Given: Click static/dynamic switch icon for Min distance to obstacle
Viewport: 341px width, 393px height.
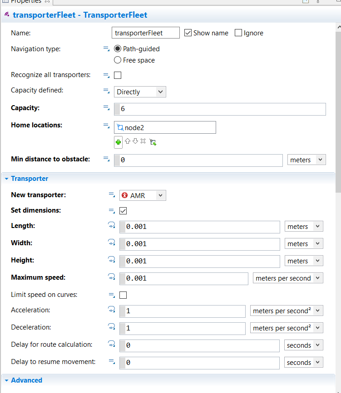Looking at the screenshot, I should [x=106, y=159].
